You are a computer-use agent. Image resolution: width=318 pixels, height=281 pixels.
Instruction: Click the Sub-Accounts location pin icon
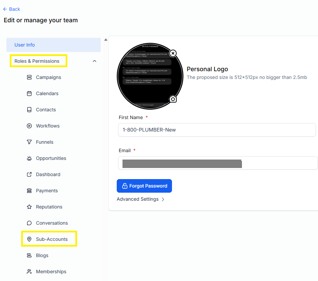tap(29, 239)
